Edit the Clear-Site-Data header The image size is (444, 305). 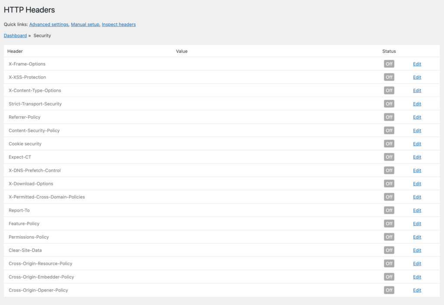[417, 250]
